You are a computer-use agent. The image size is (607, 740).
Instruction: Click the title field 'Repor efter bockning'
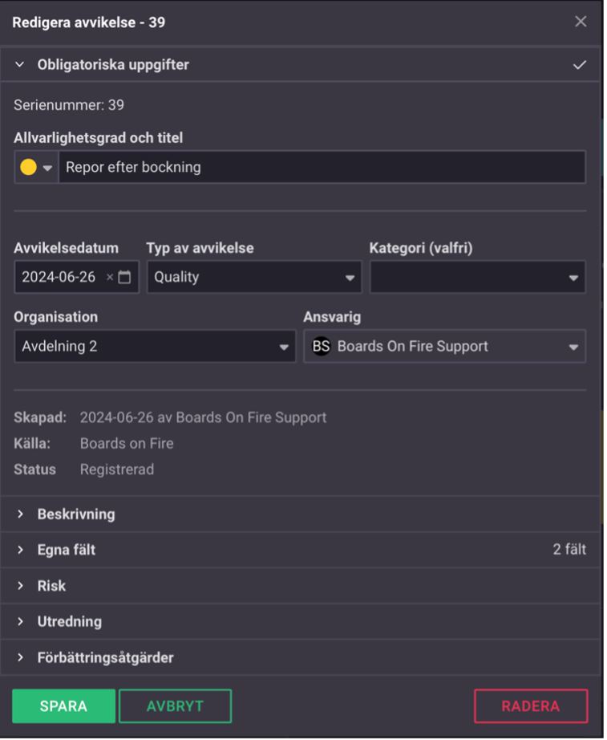(x=321, y=168)
